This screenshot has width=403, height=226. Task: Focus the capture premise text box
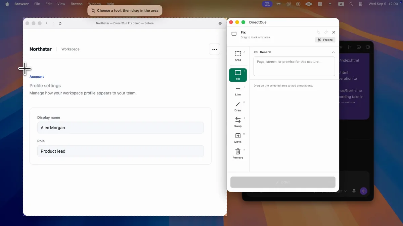(294, 66)
